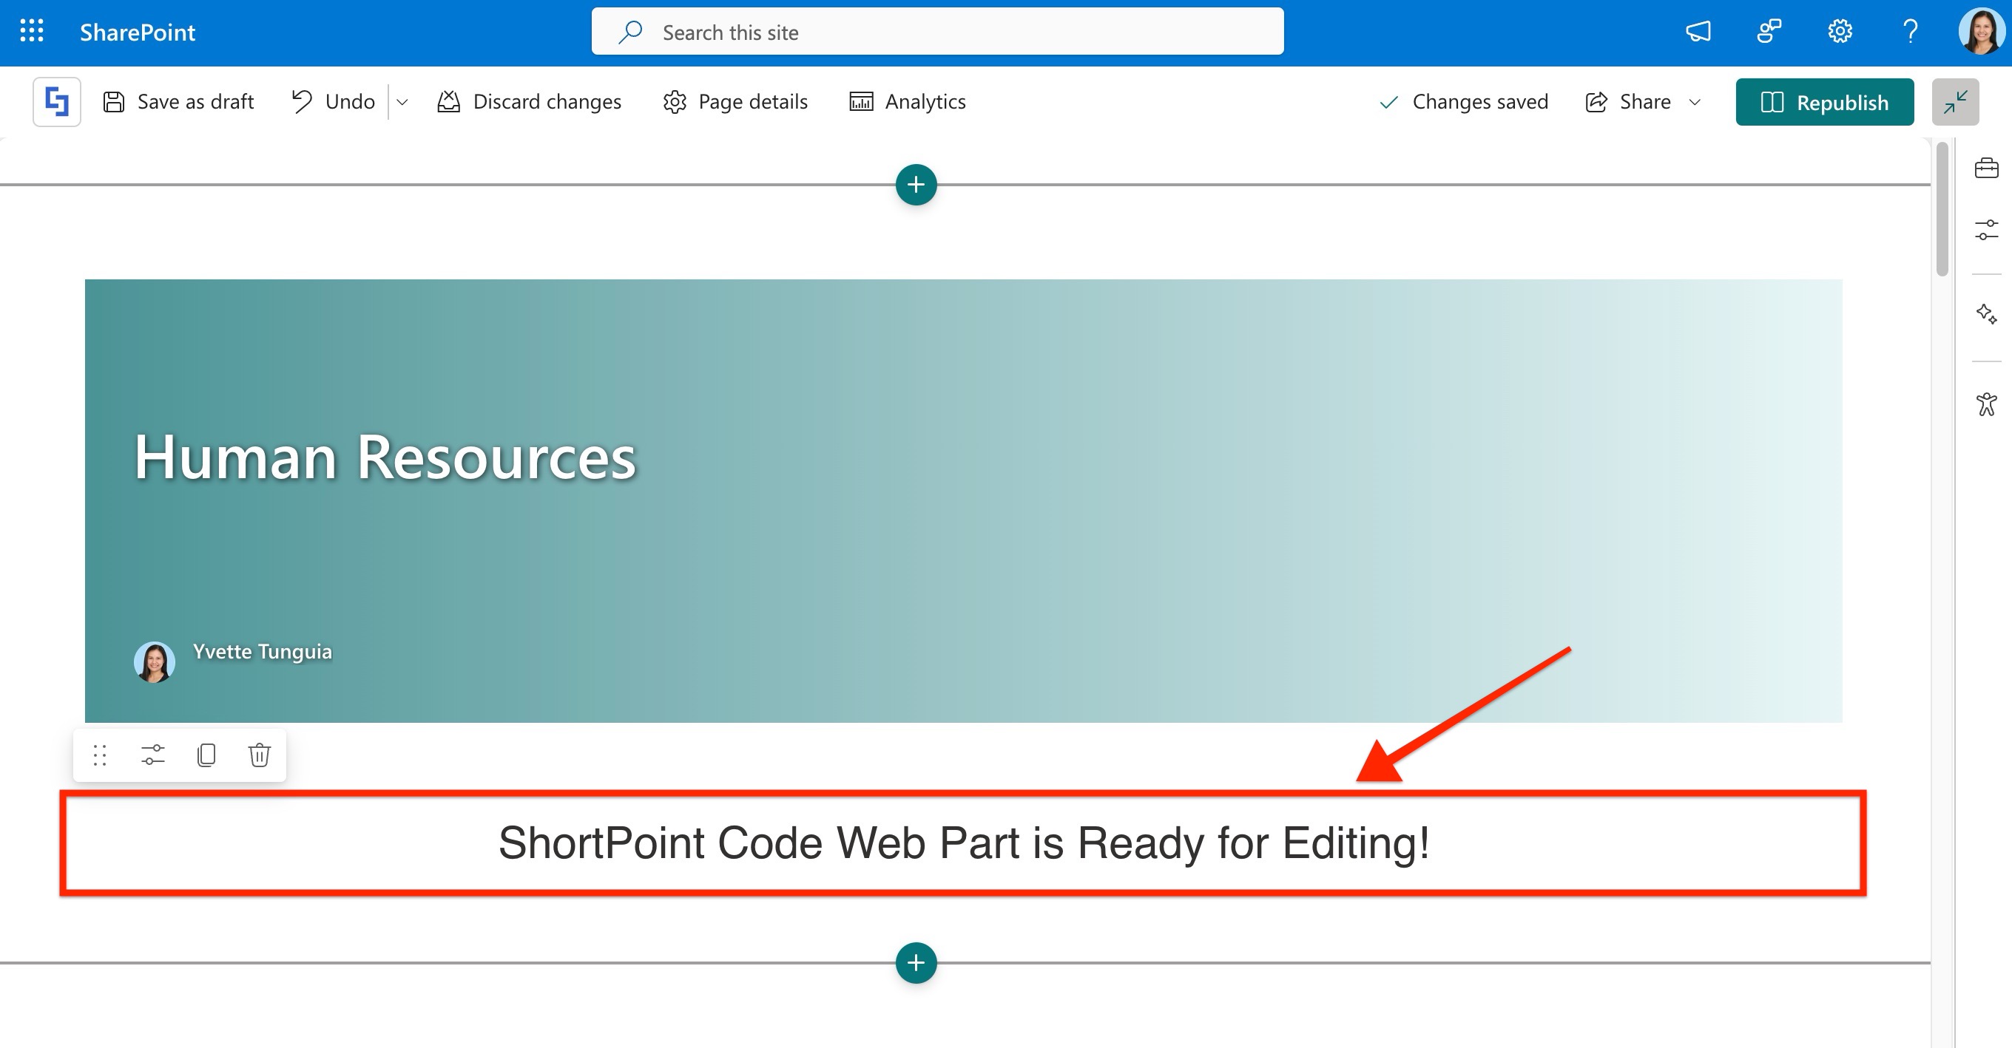Open the SharePoint app launcher grid
This screenshot has width=2012, height=1048.
[x=31, y=31]
